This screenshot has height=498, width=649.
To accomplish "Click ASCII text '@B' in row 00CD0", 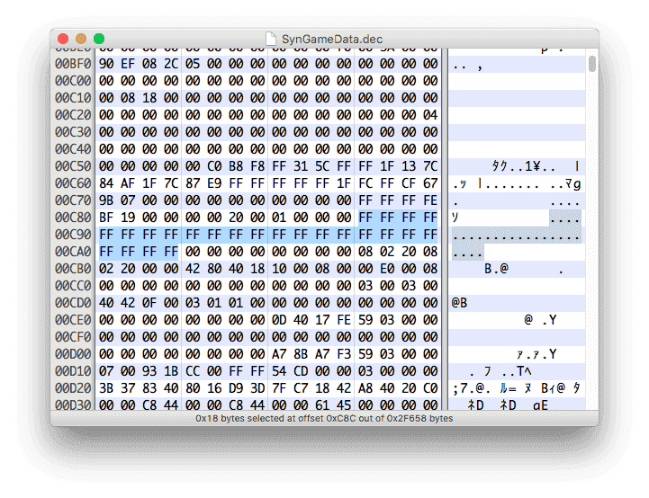I will click(459, 303).
